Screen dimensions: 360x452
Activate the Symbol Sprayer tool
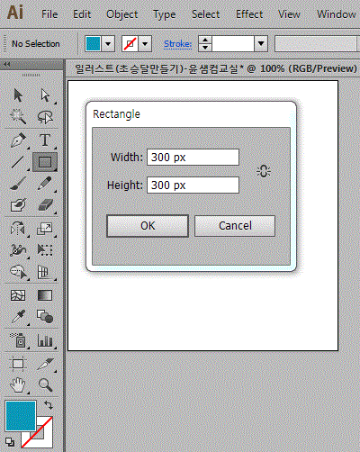coord(18,340)
